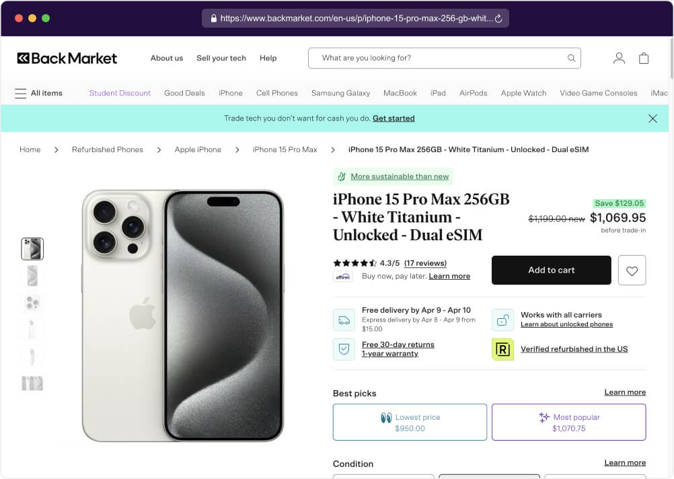Open Sell your tech page

pos(221,59)
